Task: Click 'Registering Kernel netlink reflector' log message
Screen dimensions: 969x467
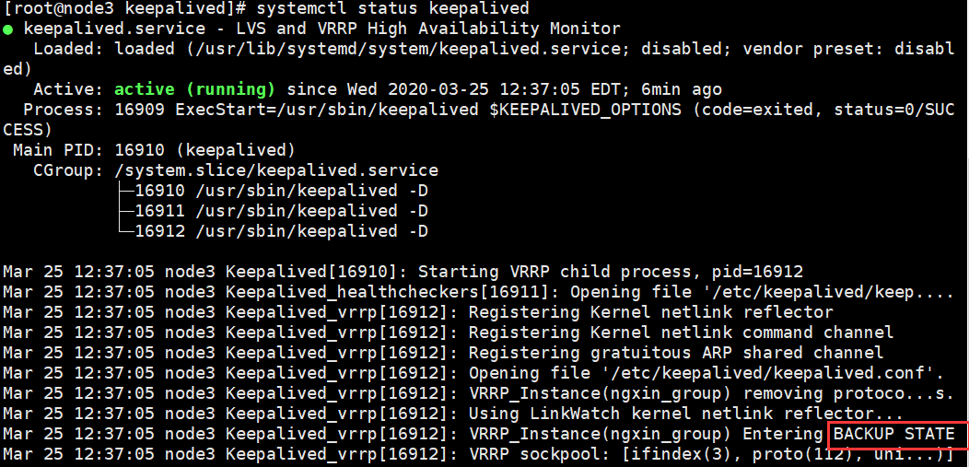Action: click(650, 312)
